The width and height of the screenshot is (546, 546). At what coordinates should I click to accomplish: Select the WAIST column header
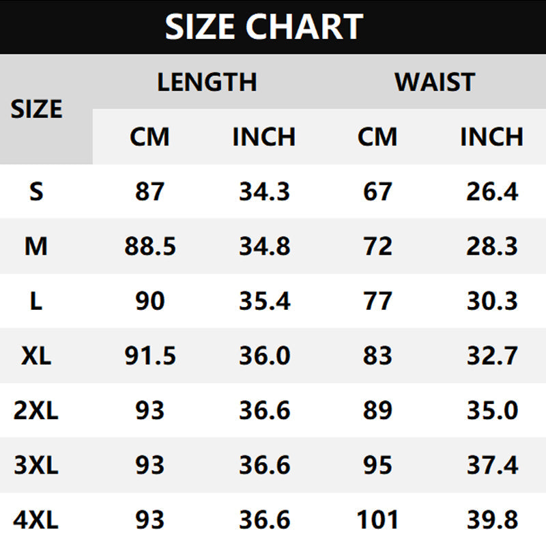pyautogui.click(x=434, y=82)
